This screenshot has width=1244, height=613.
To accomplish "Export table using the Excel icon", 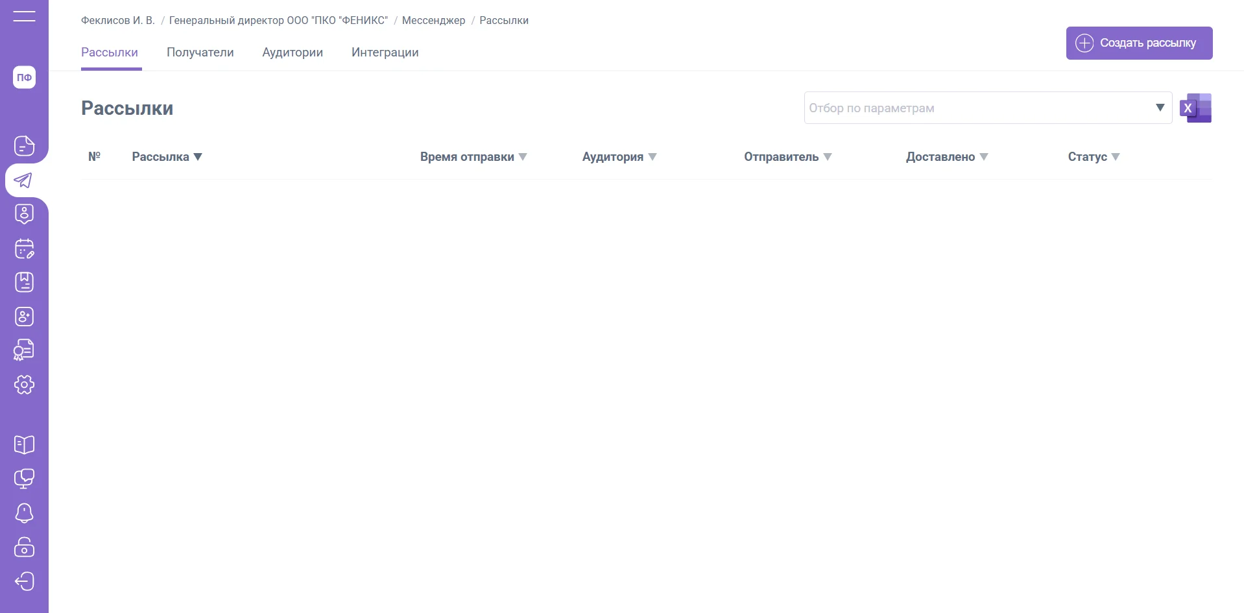I will (1195, 108).
